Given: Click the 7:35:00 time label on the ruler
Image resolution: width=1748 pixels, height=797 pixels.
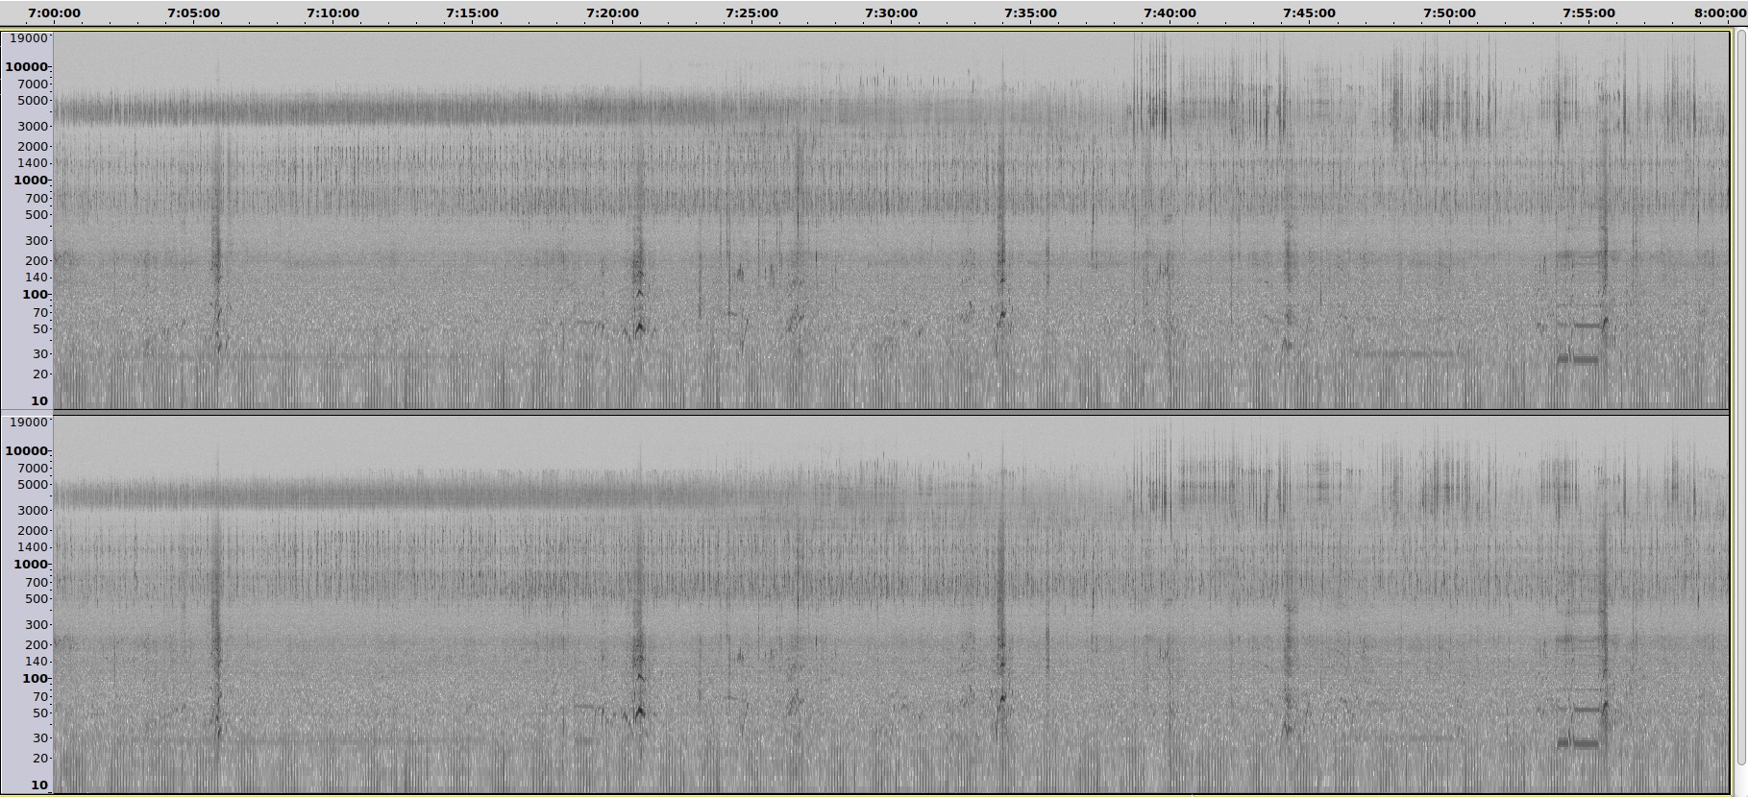Looking at the screenshot, I should pyautogui.click(x=1030, y=13).
